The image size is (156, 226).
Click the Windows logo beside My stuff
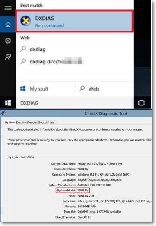tap(23, 89)
